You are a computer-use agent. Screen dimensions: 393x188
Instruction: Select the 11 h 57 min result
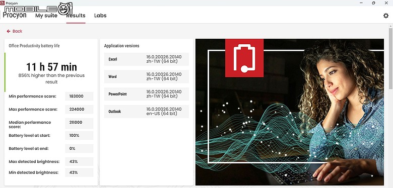click(x=51, y=67)
